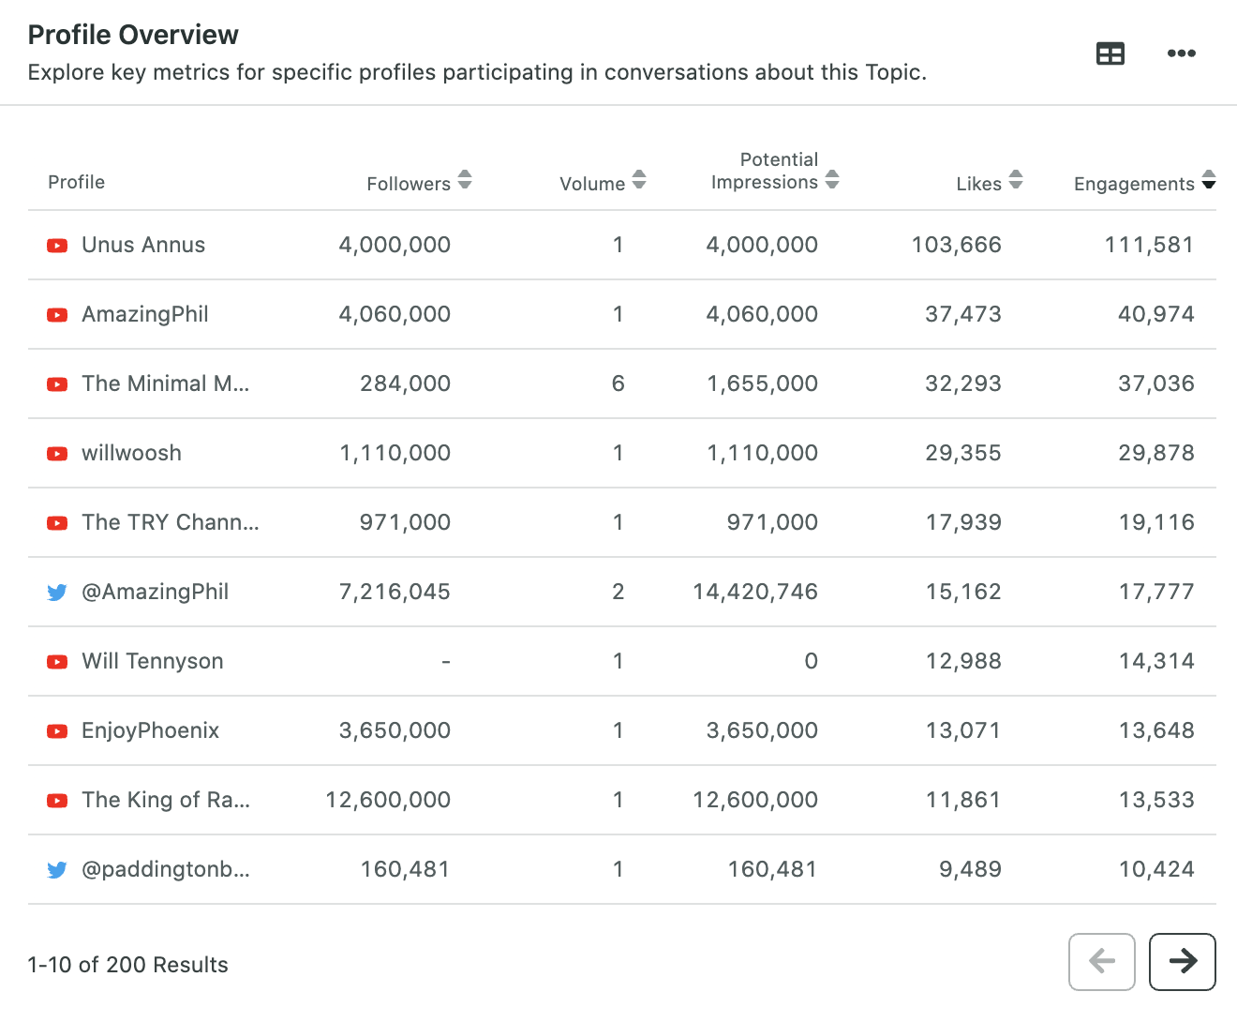Click YouTube icon beside EnjoyPhoenix
The width and height of the screenshot is (1237, 1022).
pos(57,731)
